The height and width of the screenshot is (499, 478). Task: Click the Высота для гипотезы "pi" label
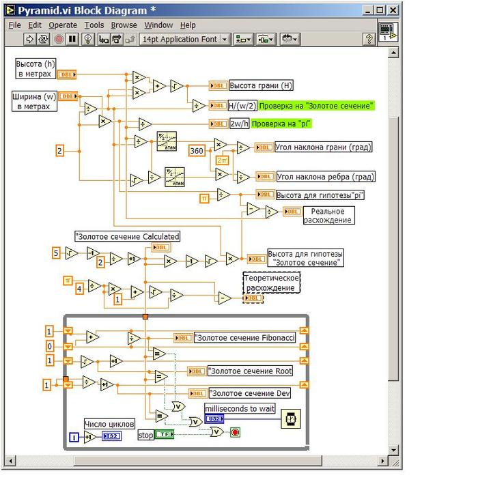(320, 195)
